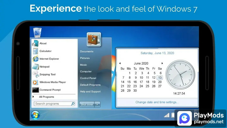This screenshot has height=128, width=227.
Task: Select June 7 in the calendar
Action: click(x=123, y=77)
